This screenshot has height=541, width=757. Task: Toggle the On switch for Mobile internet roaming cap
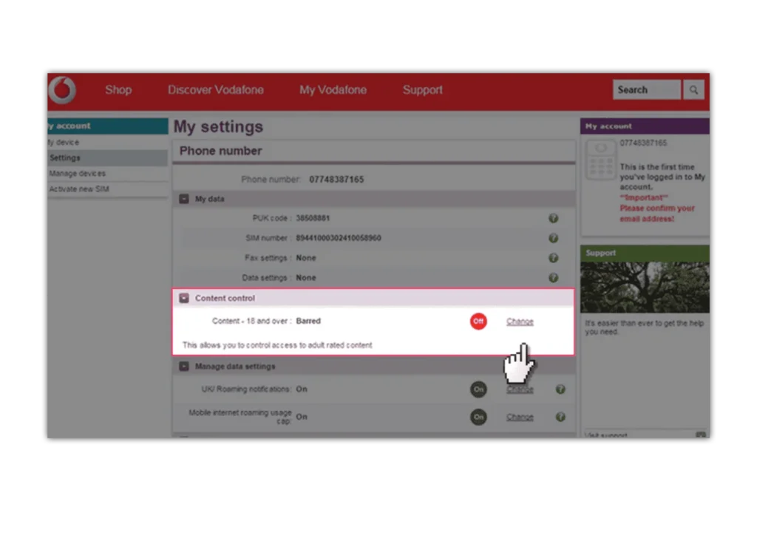pyautogui.click(x=478, y=417)
